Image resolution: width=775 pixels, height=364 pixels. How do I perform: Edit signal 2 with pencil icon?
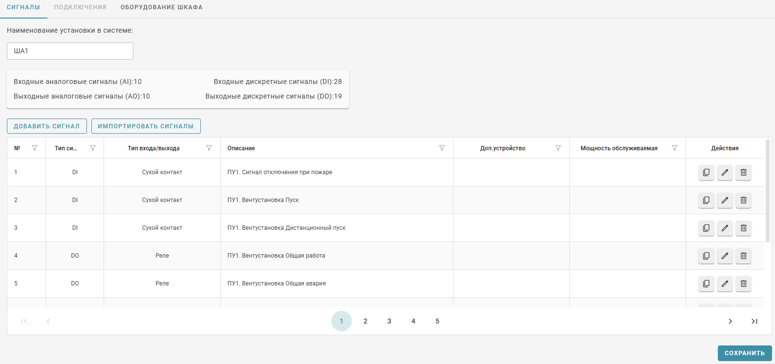(725, 200)
